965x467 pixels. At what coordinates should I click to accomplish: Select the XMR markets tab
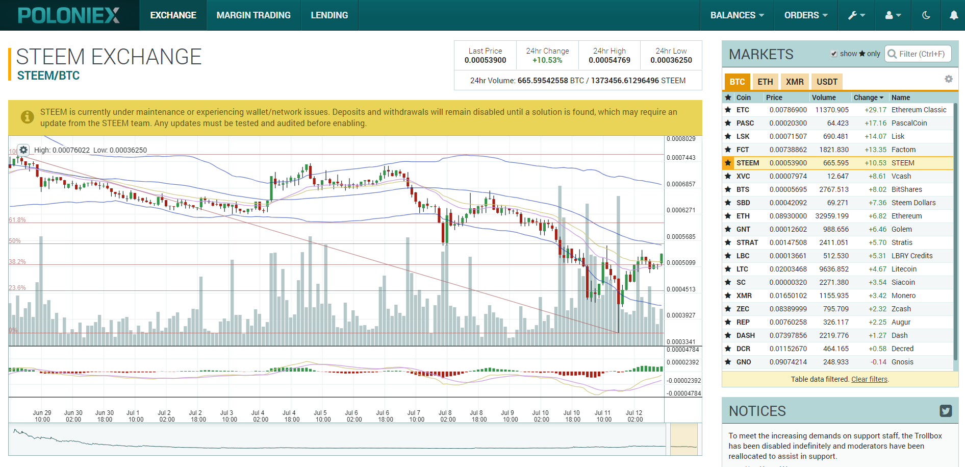(x=795, y=82)
